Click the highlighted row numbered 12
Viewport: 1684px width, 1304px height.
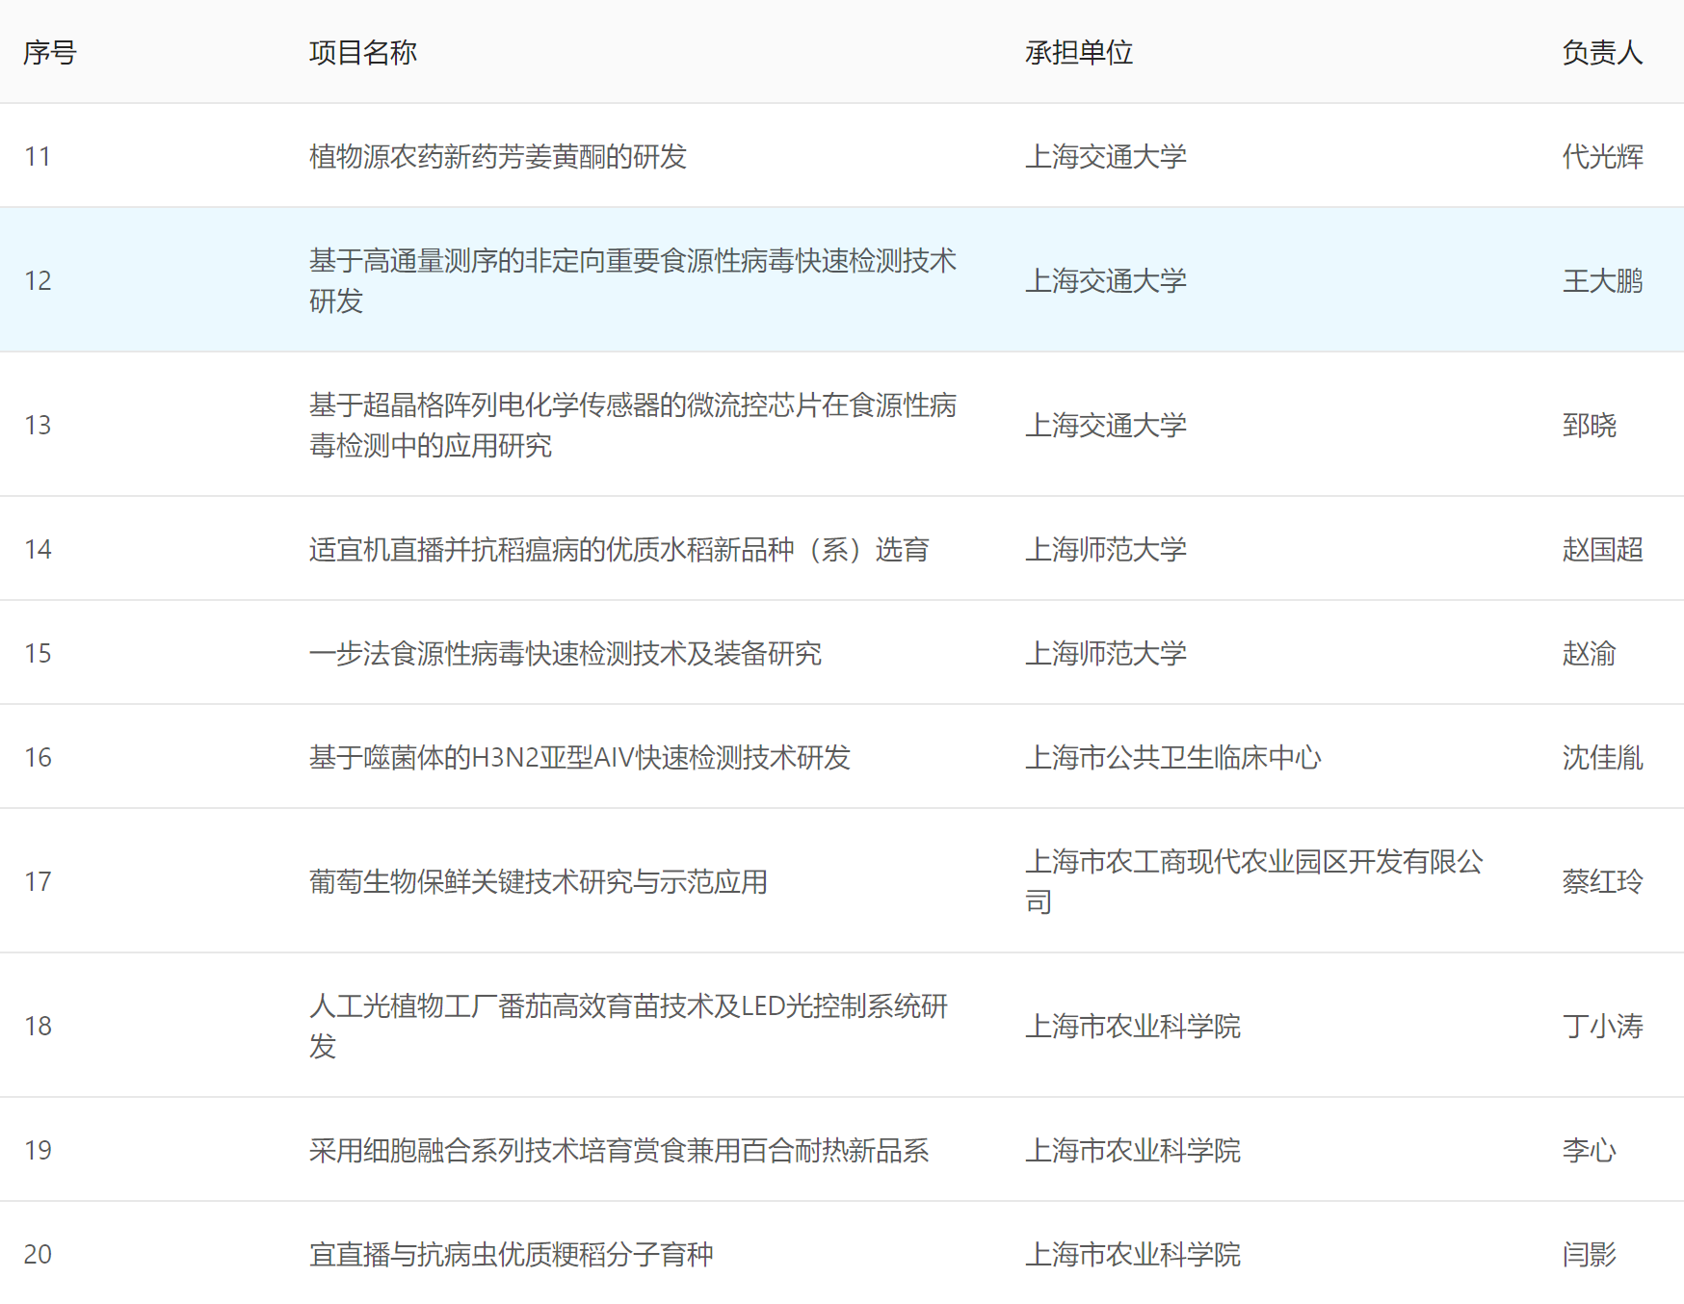(x=39, y=280)
